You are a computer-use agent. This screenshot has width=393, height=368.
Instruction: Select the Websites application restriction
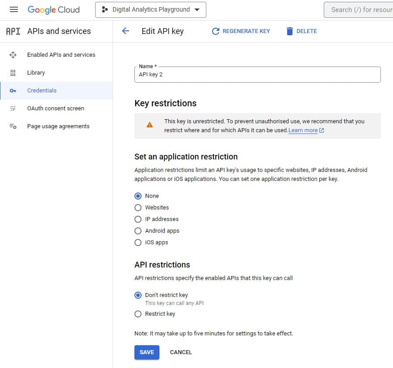coord(138,208)
